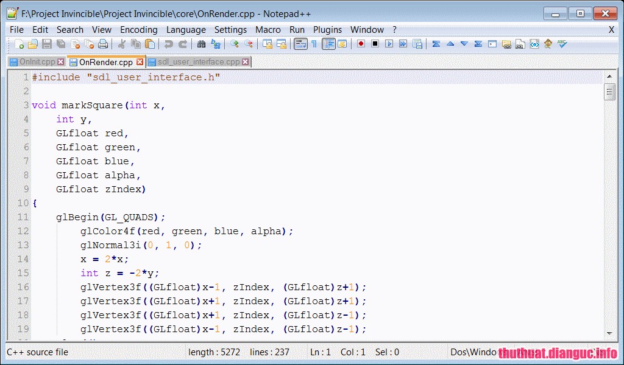Open the Macro menu
624x365 pixels.
(x=268, y=30)
